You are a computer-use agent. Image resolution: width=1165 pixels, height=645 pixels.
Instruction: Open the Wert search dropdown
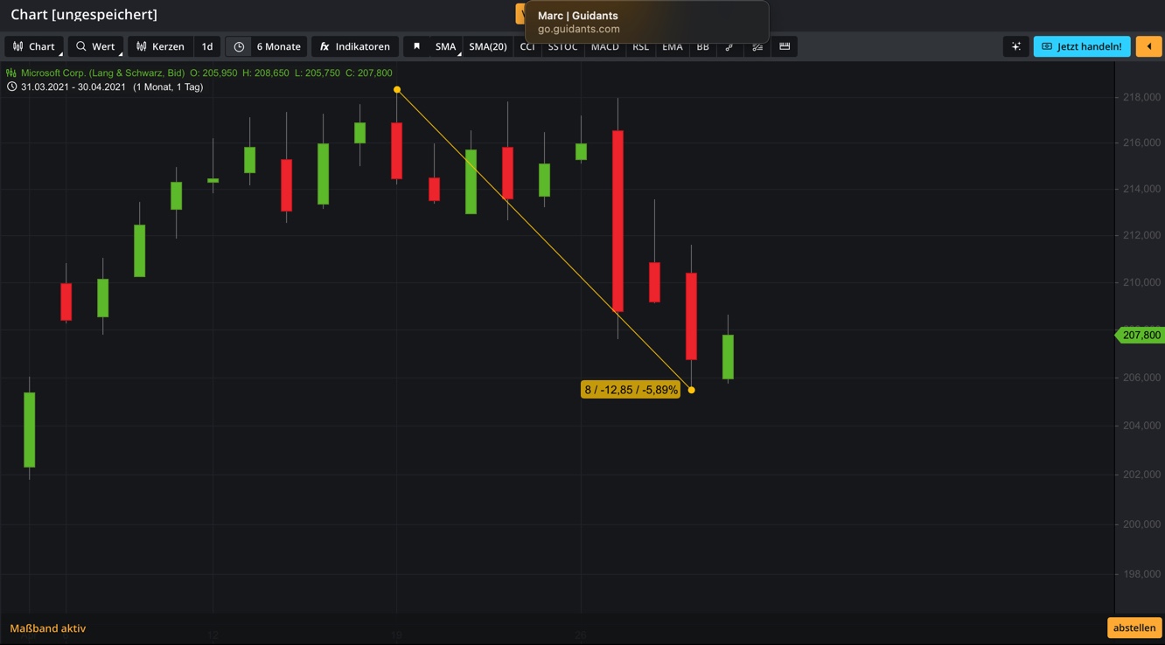(x=95, y=46)
